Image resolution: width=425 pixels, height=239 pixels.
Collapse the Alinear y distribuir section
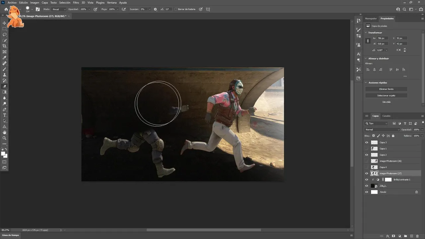tap(366, 58)
